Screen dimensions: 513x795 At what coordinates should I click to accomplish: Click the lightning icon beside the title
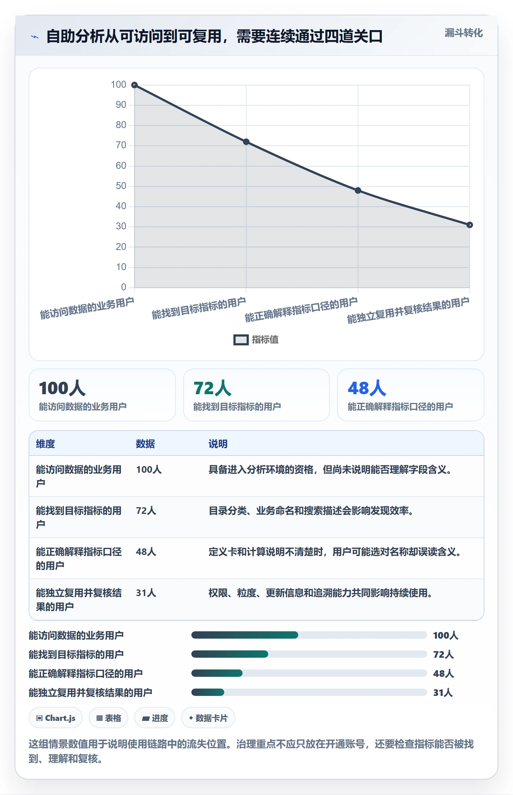35,37
